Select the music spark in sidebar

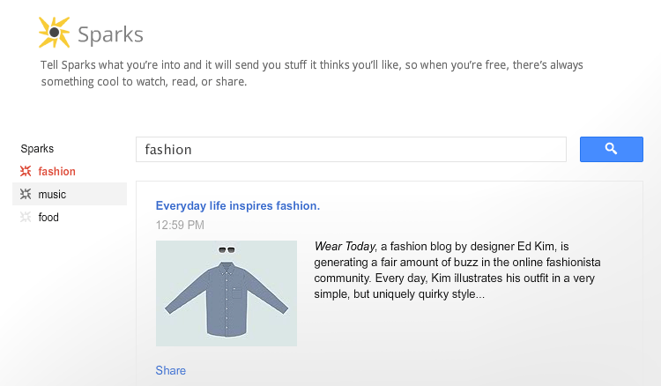pos(70,194)
